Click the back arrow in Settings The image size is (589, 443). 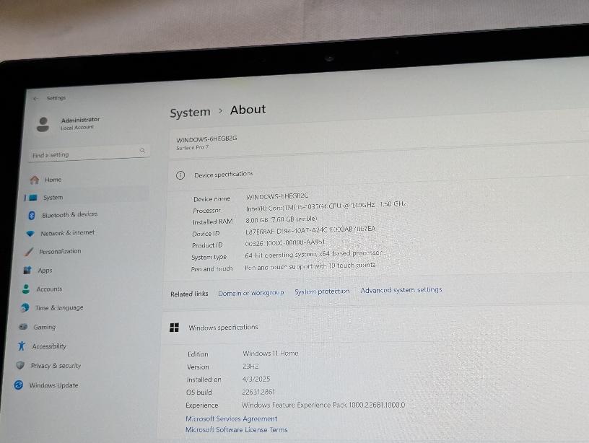(35, 98)
